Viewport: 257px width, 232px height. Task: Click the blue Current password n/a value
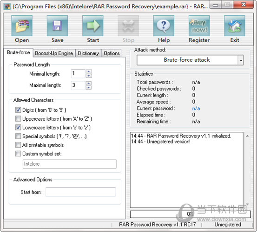(196, 108)
